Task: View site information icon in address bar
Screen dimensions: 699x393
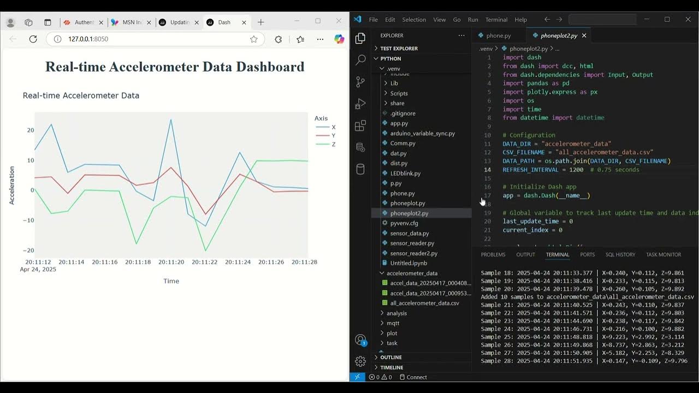Action: (x=58, y=39)
